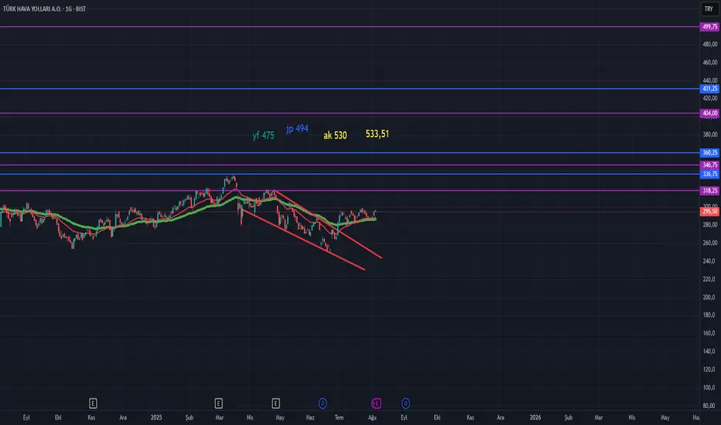Select the 346,75 purple price label
This screenshot has height=425, width=721.
[709, 165]
